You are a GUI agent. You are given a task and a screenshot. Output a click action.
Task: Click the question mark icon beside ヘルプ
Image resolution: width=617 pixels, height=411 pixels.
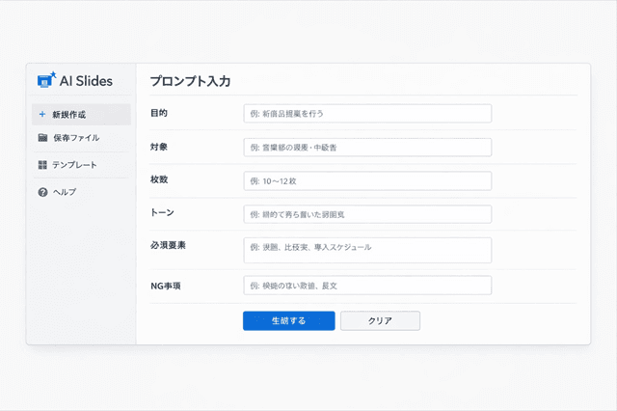tap(42, 192)
